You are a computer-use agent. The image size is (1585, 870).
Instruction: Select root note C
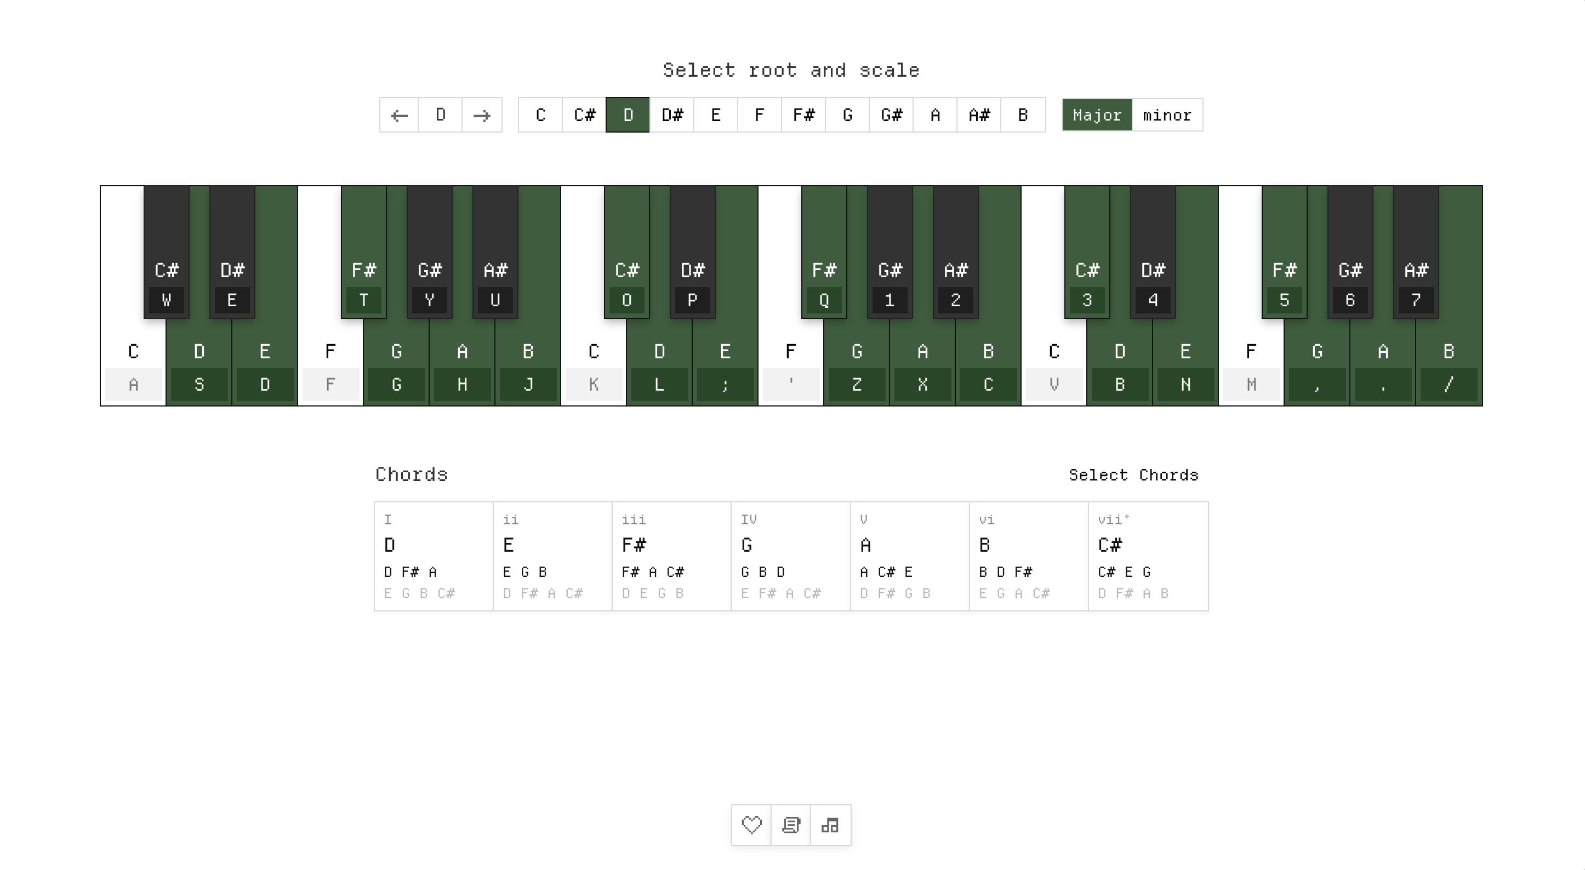pos(540,115)
